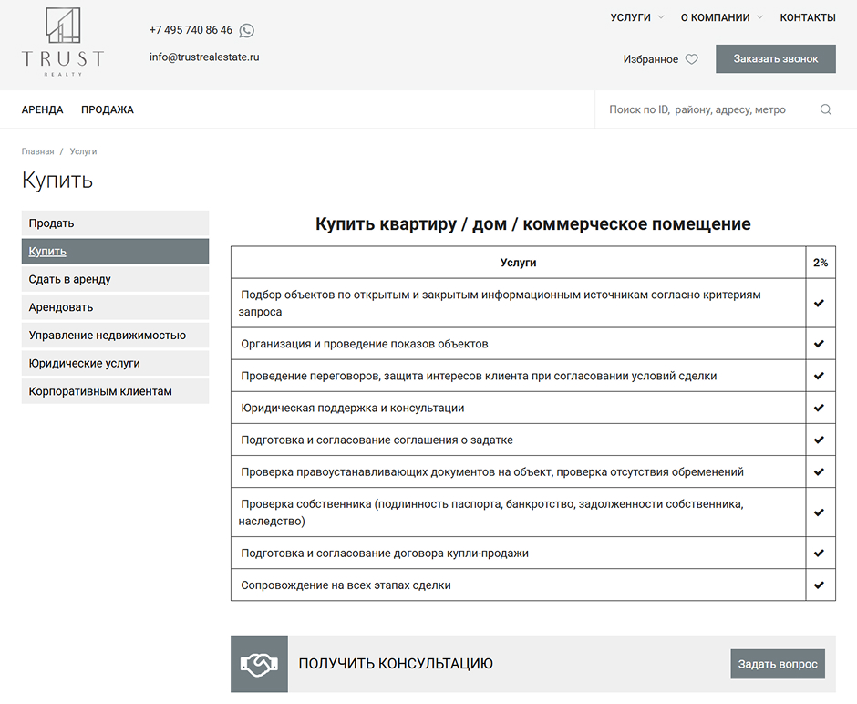Click checkmark in соглашения о задатке row

coord(819,440)
